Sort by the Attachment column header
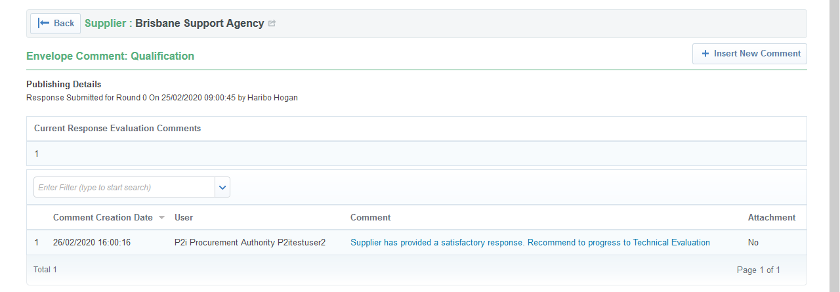 (x=771, y=217)
